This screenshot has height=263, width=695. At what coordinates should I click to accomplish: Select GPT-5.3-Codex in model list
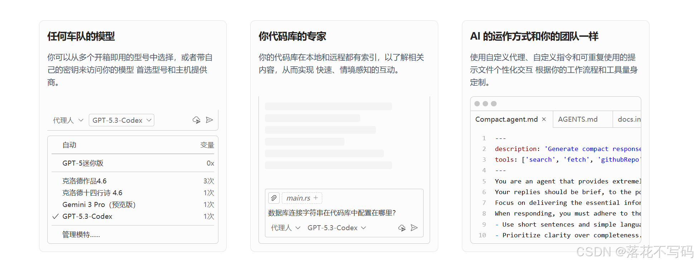(133, 216)
